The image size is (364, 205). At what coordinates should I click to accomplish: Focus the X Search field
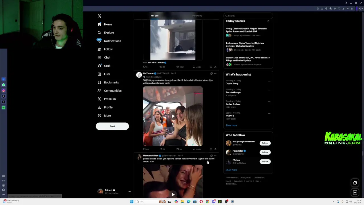248,16
